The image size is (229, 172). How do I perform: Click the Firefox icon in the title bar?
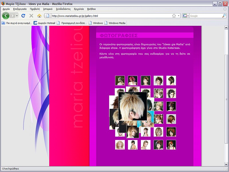3,3
